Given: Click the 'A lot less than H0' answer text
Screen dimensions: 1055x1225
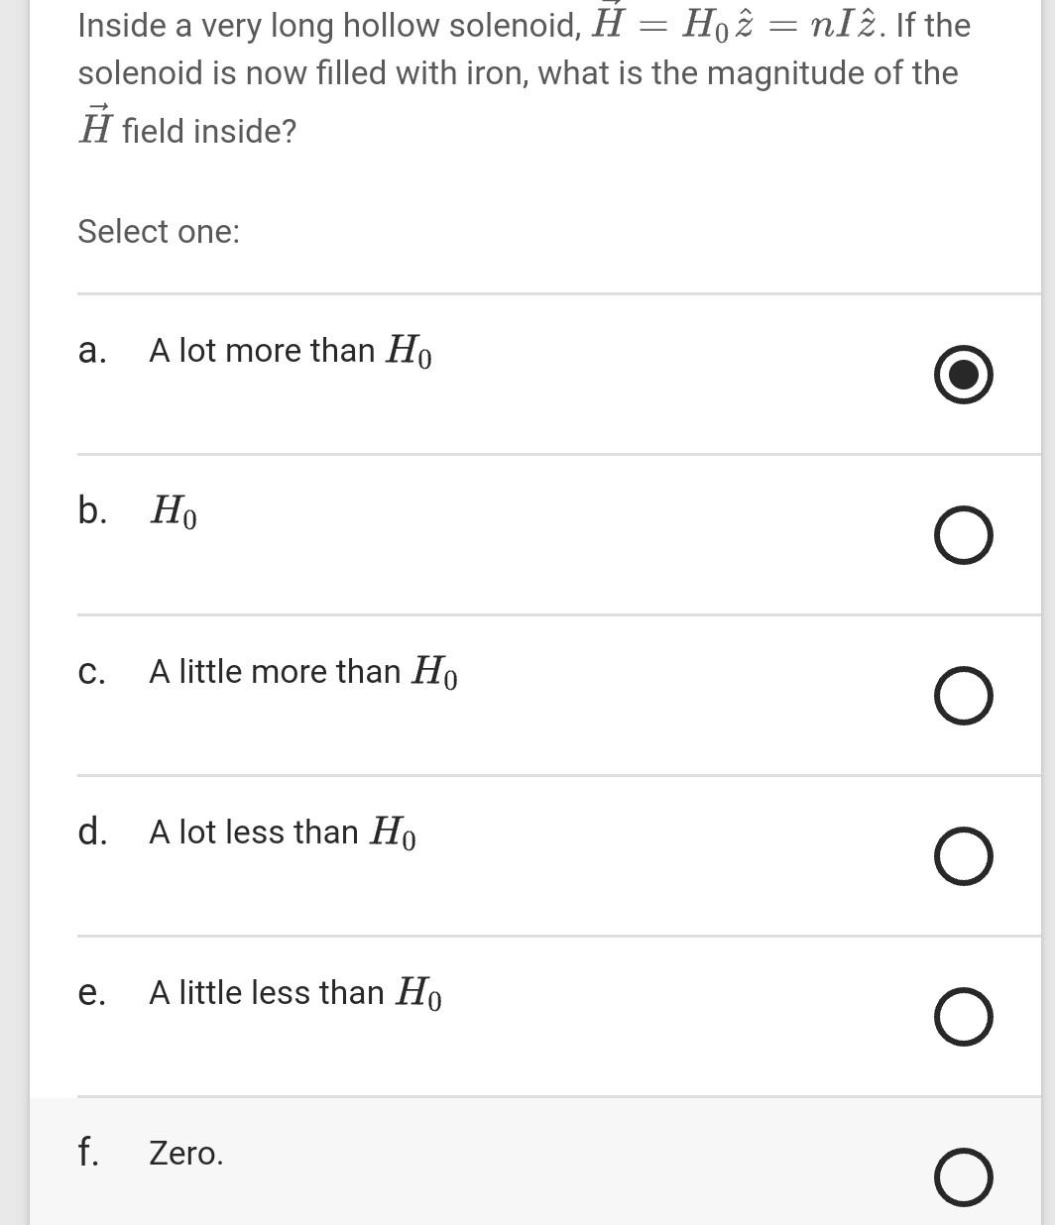Looking at the screenshot, I should pyautogui.click(x=282, y=833).
